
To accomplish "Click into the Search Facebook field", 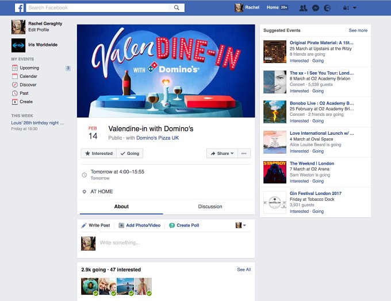I will (x=98, y=7).
